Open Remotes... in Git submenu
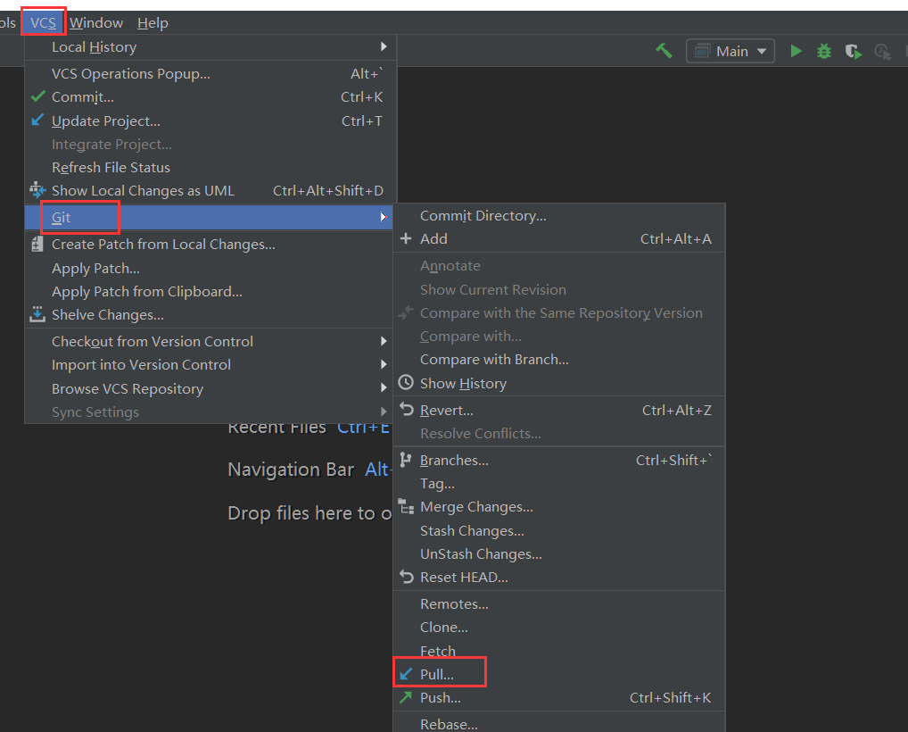This screenshot has height=732, width=908. (559, 604)
